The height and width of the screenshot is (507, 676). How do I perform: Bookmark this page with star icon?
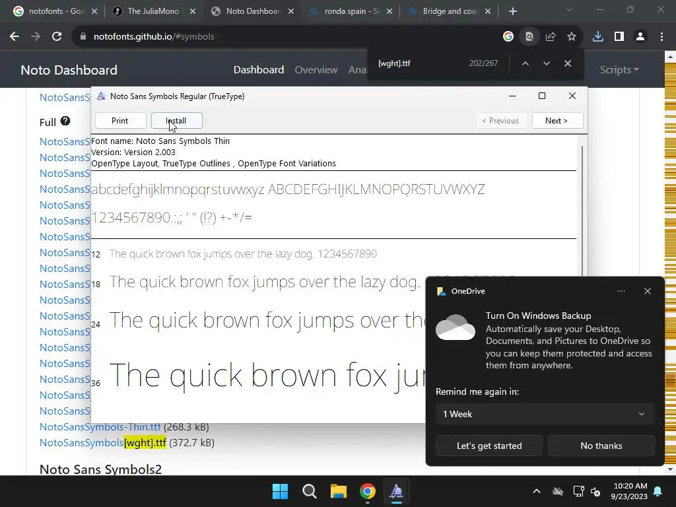572,37
